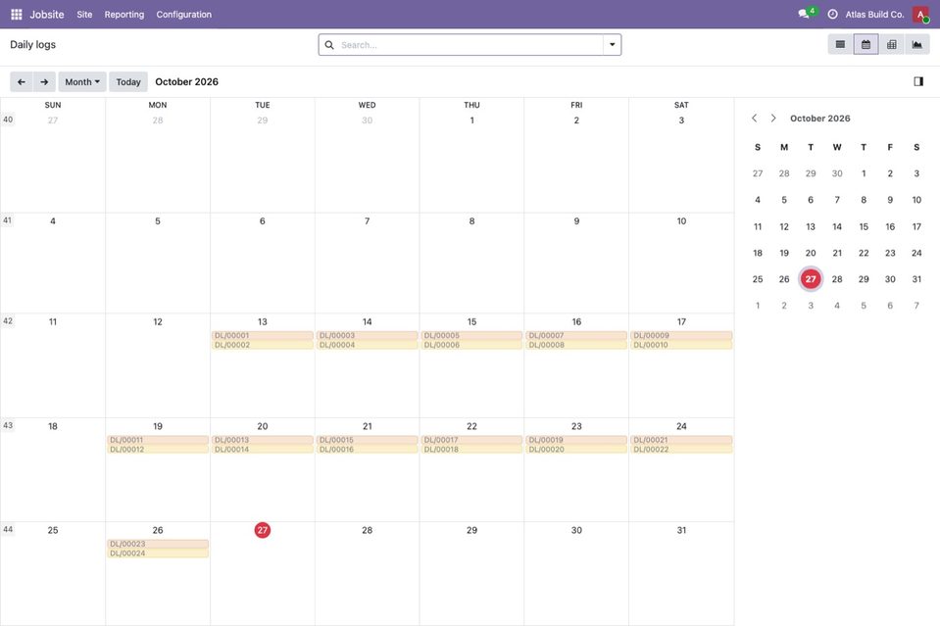Open daily log DL/00012
Screen dimensions: 940x626
(158, 450)
